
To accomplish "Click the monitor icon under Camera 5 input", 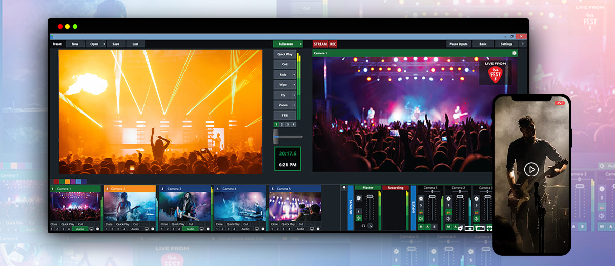I will click(312, 229).
